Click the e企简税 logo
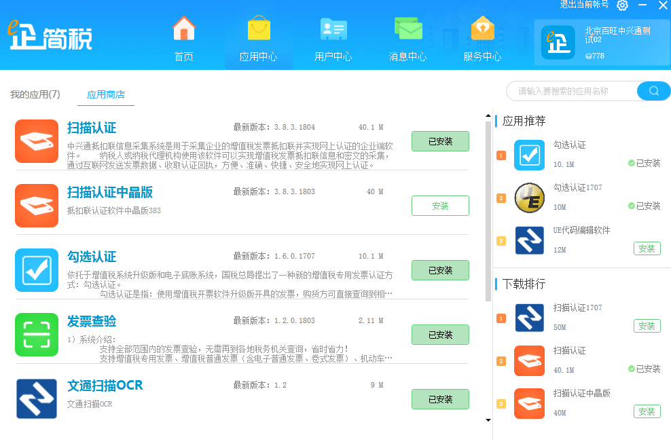 pos(50,35)
